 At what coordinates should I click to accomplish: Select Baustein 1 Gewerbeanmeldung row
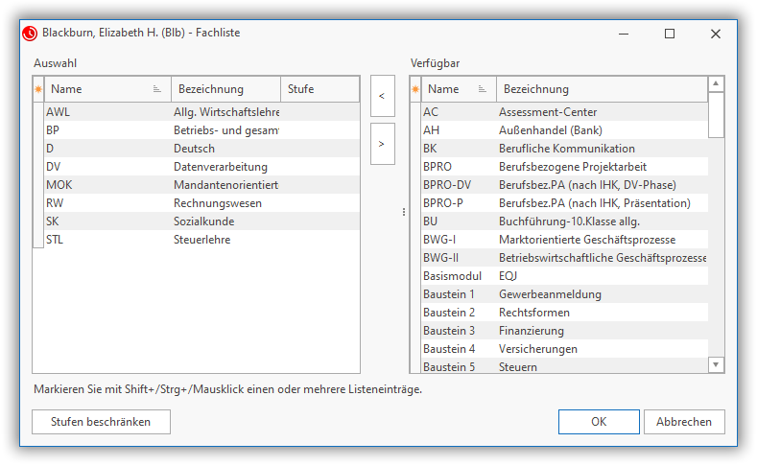(x=564, y=294)
